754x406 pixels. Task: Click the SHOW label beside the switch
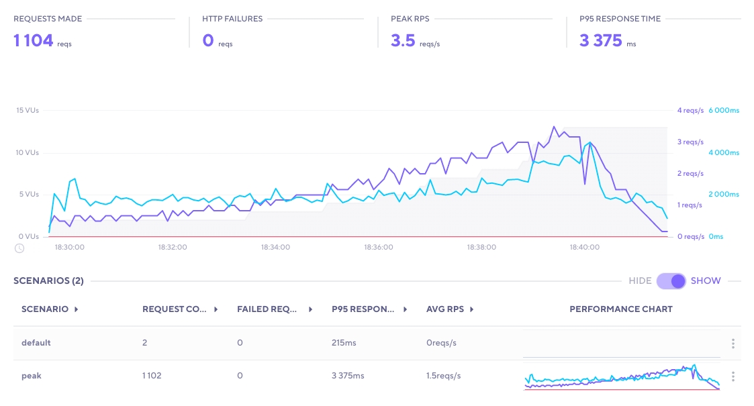point(706,281)
